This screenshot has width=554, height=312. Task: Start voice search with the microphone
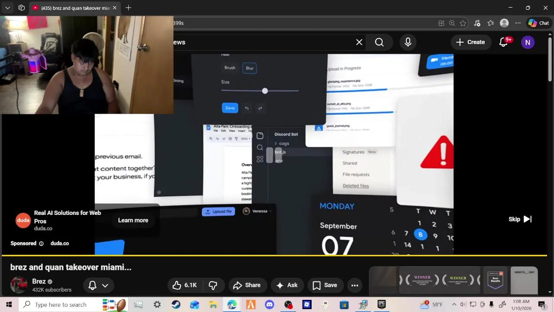pos(408,42)
